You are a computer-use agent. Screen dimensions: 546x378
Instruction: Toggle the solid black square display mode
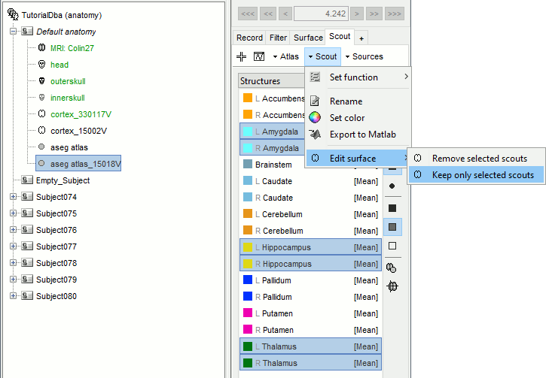coord(392,207)
